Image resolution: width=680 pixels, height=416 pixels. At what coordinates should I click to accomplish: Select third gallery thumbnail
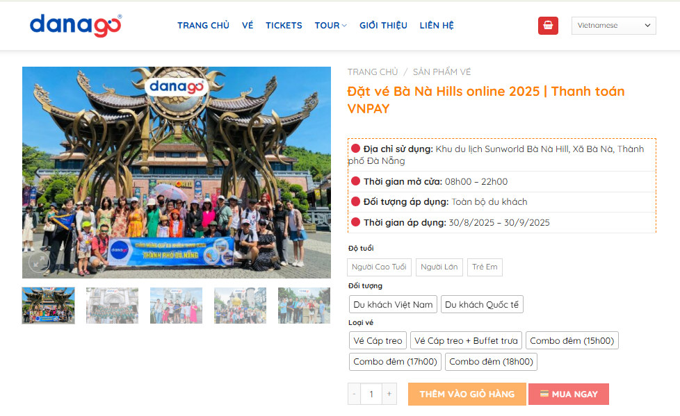tap(176, 306)
